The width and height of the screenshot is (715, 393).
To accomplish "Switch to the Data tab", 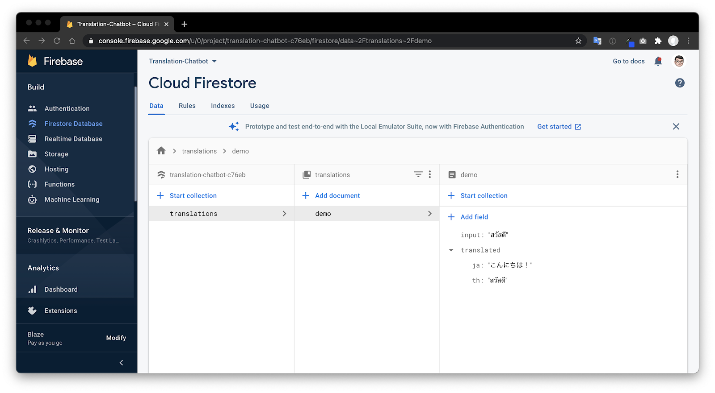I will click(x=156, y=106).
